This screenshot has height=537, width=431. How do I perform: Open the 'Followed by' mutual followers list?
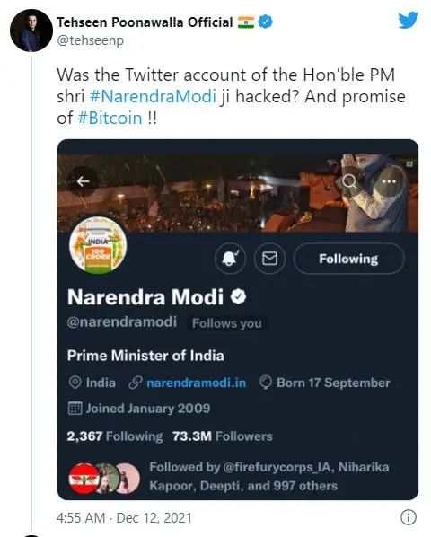click(x=269, y=476)
